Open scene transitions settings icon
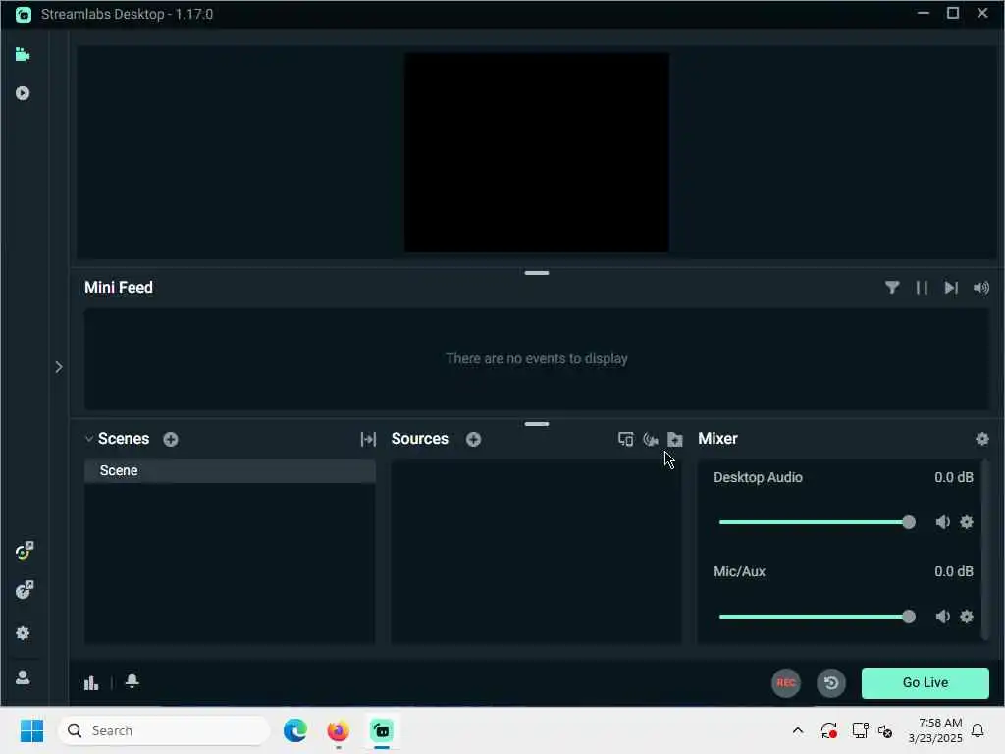1005x754 pixels. point(368,439)
